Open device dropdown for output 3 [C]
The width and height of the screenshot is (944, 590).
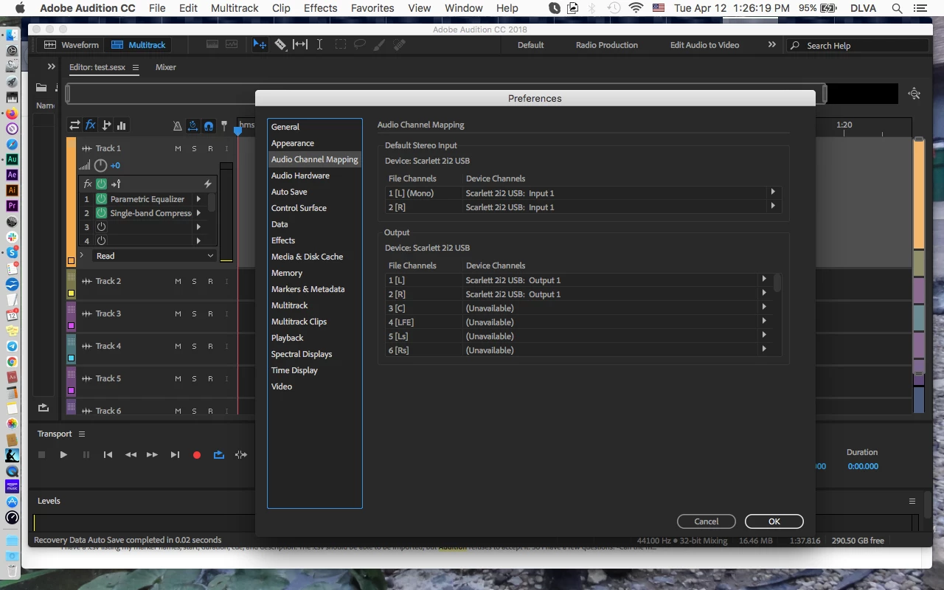764,308
